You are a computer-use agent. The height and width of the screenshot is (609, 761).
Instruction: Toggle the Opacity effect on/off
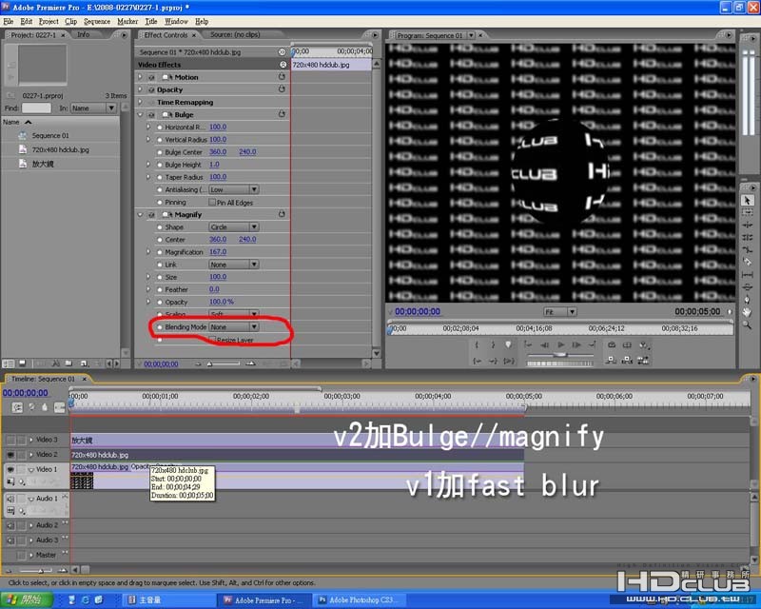tap(151, 89)
